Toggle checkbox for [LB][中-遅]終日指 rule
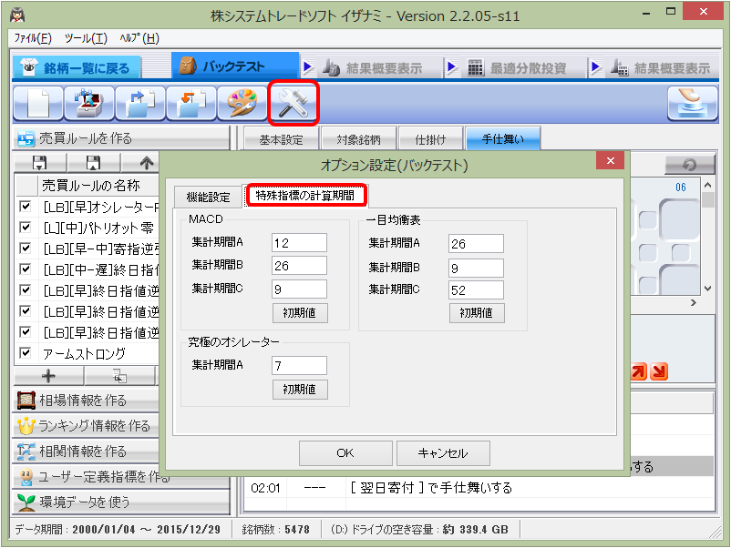The width and height of the screenshot is (731, 548). 26,269
